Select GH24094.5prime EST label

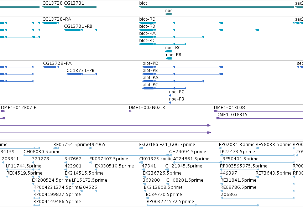pos(188,152)
